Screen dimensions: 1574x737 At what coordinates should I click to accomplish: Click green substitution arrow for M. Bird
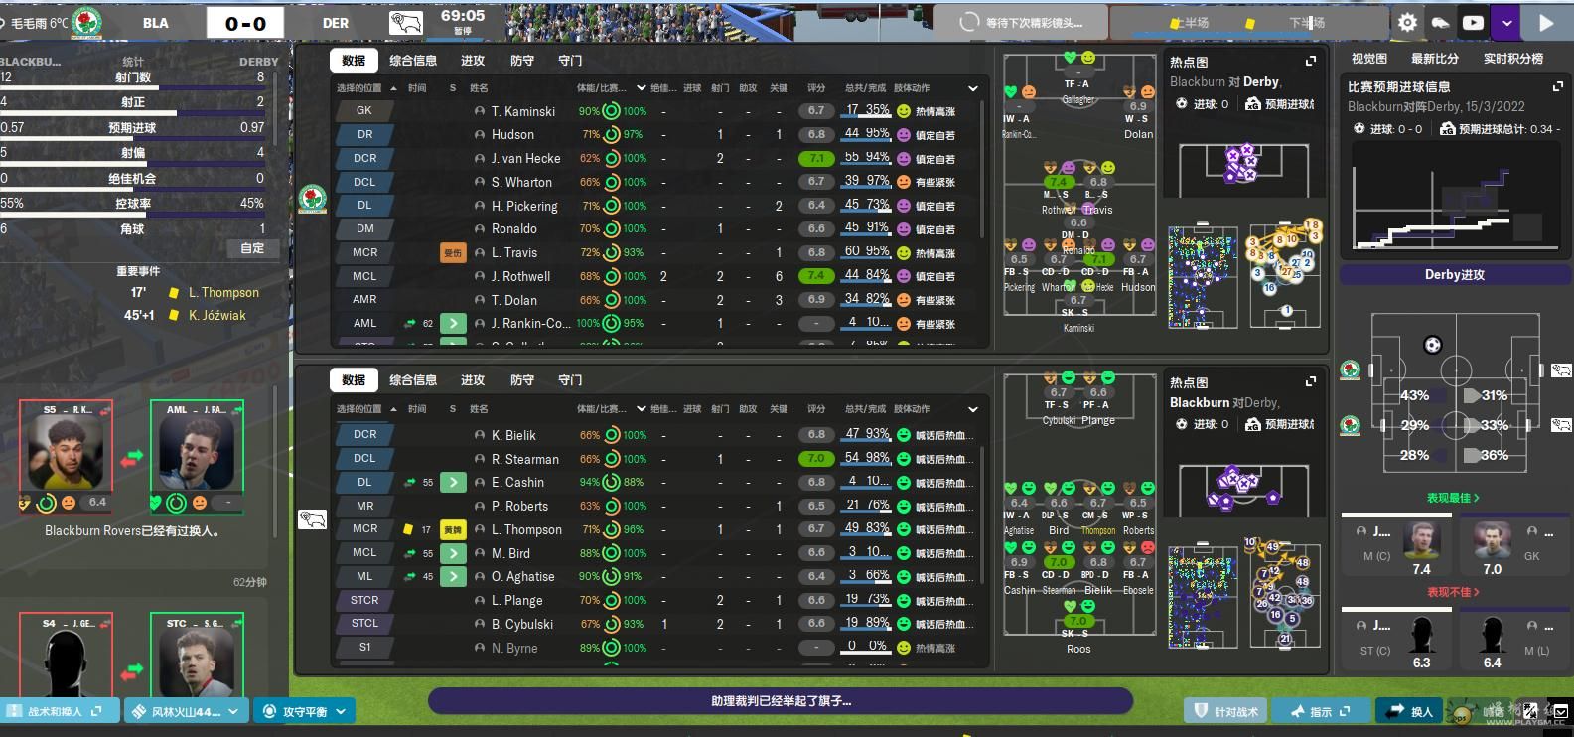453,553
